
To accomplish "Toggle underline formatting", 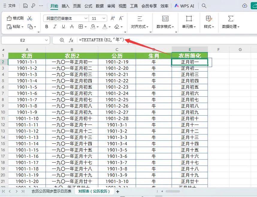I will point(63,27).
